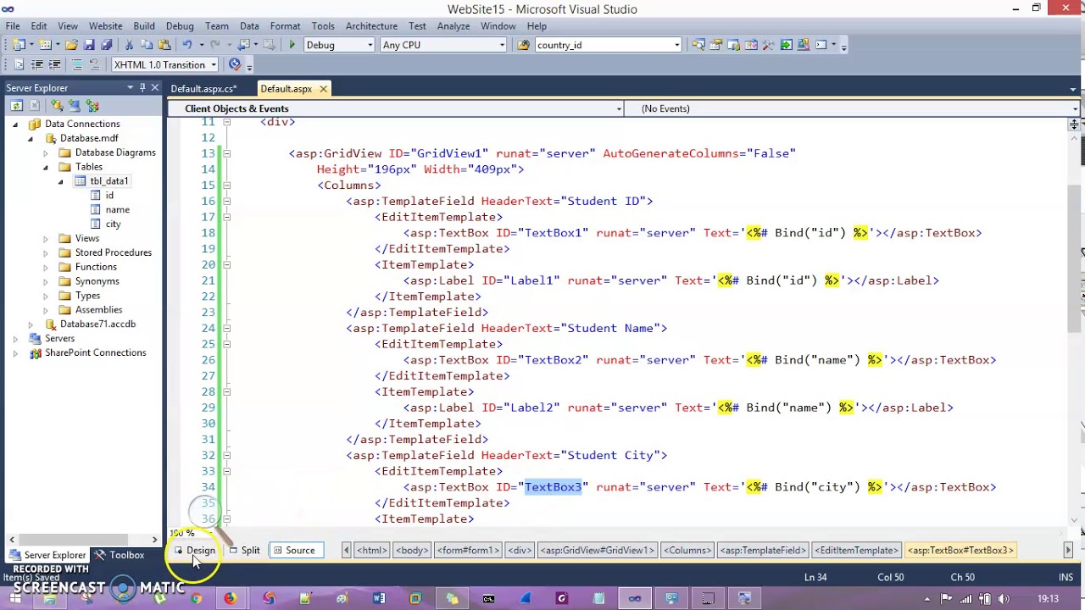Select the city column in tbl_data1
The height and width of the screenshot is (610, 1085).
[113, 224]
